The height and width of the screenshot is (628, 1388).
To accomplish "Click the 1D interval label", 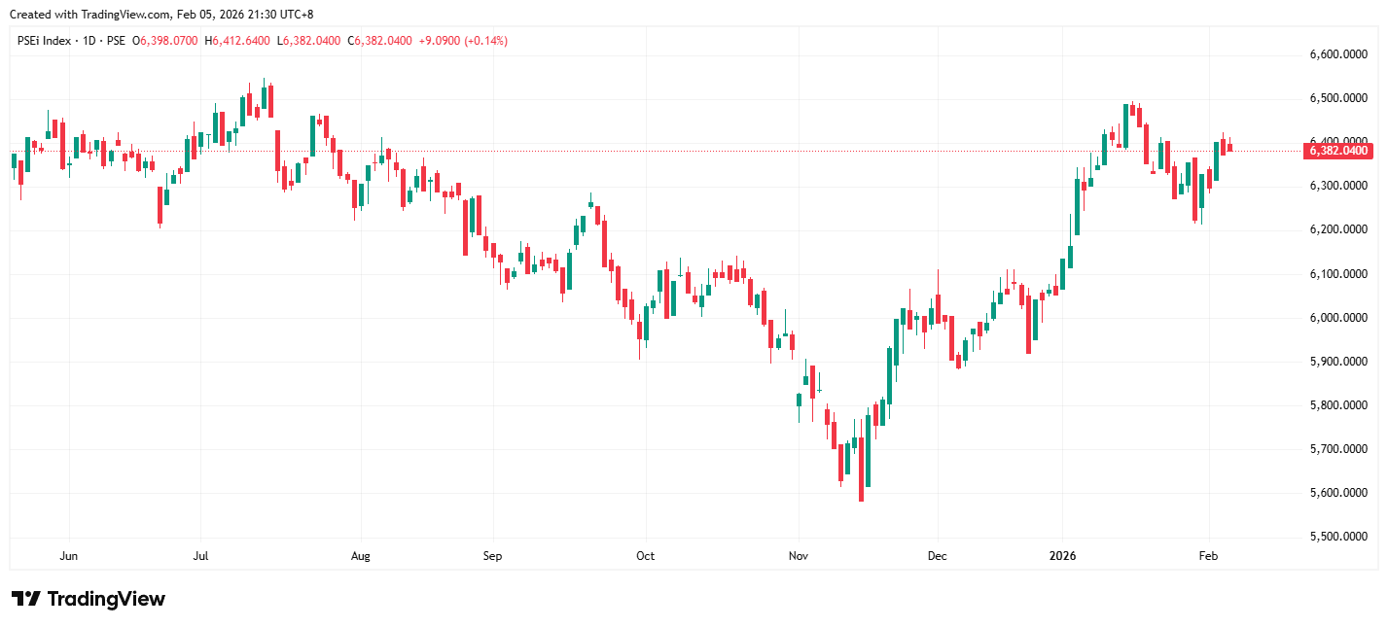I will pyautogui.click(x=88, y=41).
